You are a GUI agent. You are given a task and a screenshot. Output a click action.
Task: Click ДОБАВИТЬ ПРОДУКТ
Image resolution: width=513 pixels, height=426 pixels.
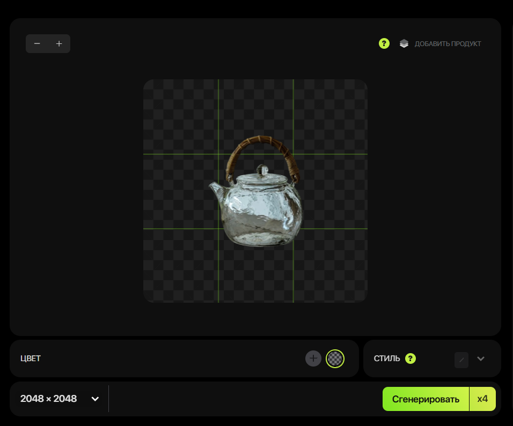tap(448, 44)
